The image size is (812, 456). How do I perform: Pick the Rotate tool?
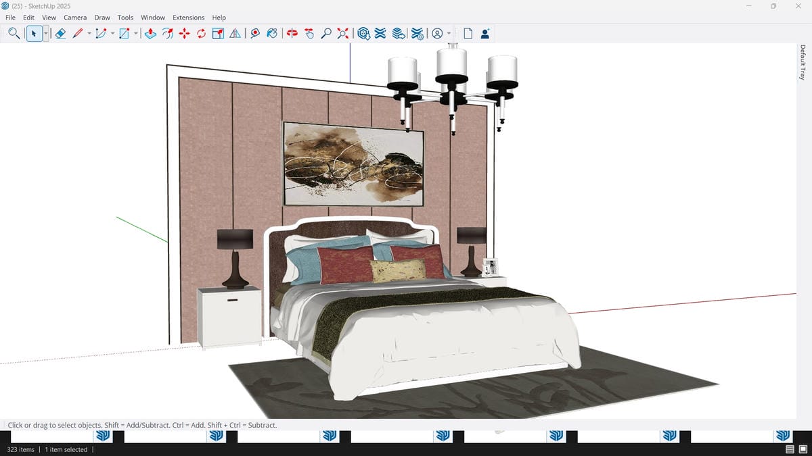point(201,33)
